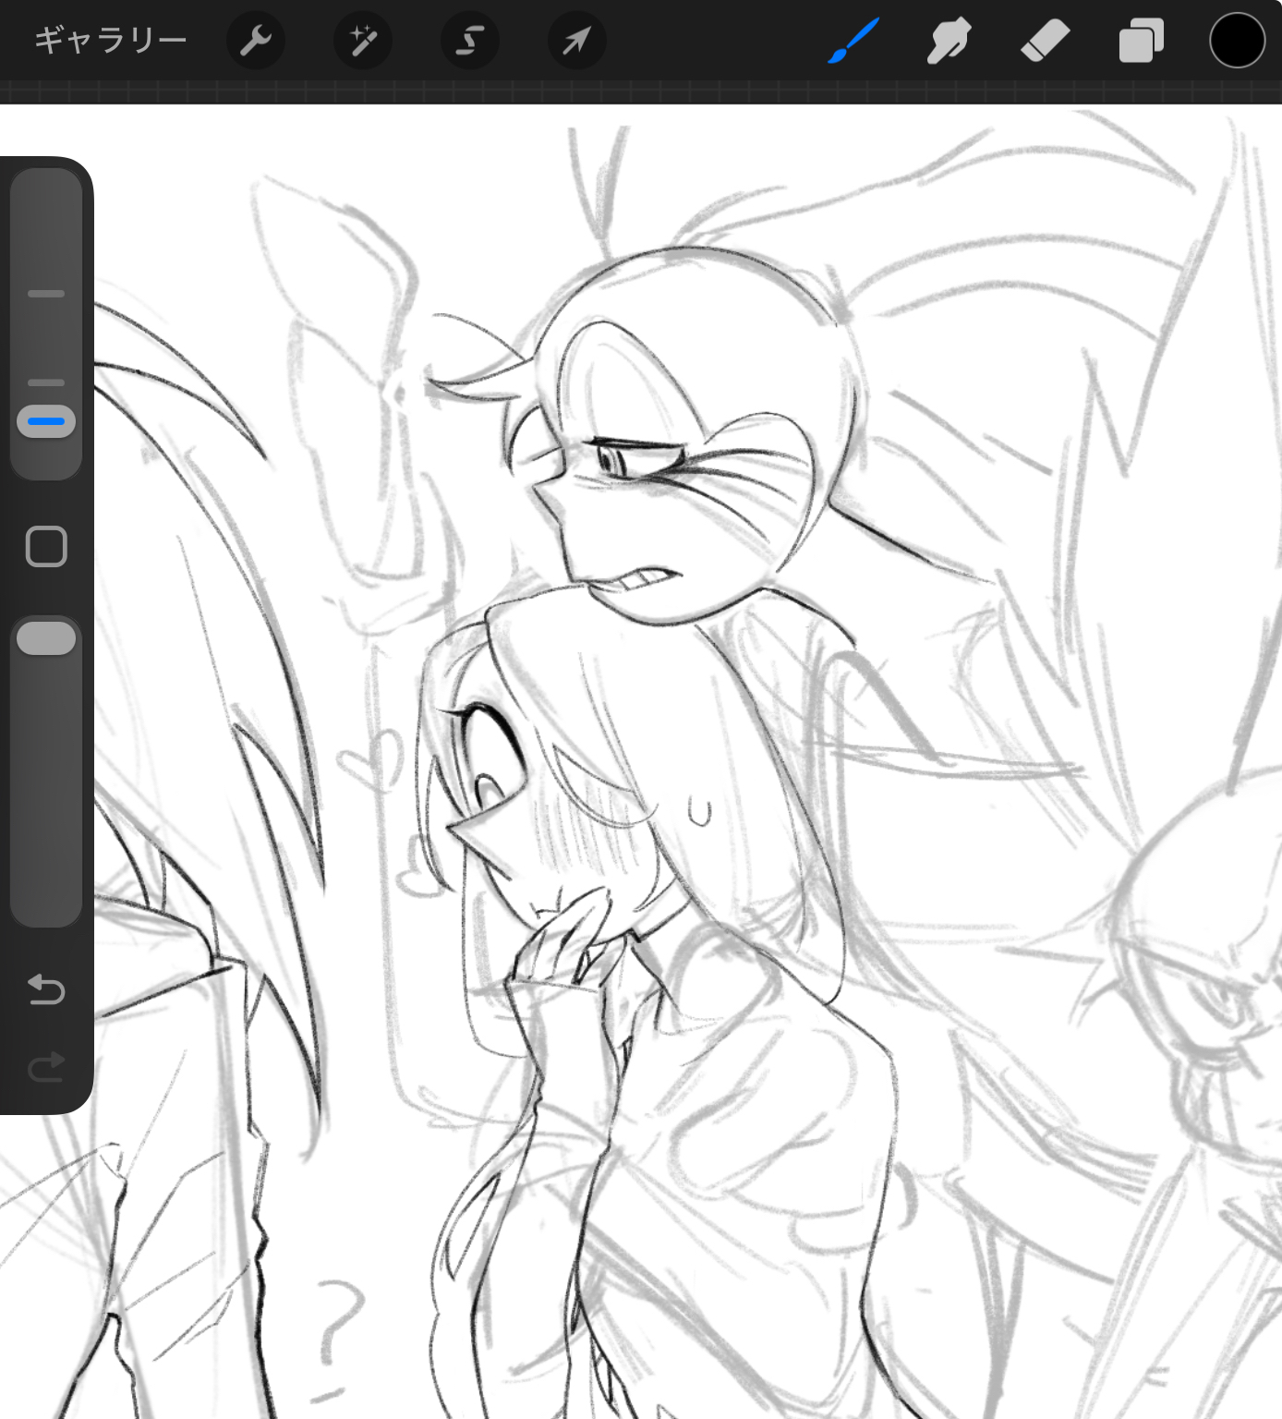1282x1419 pixels.
Task: Return to ギャラリー (Gallery)
Action: tap(110, 41)
